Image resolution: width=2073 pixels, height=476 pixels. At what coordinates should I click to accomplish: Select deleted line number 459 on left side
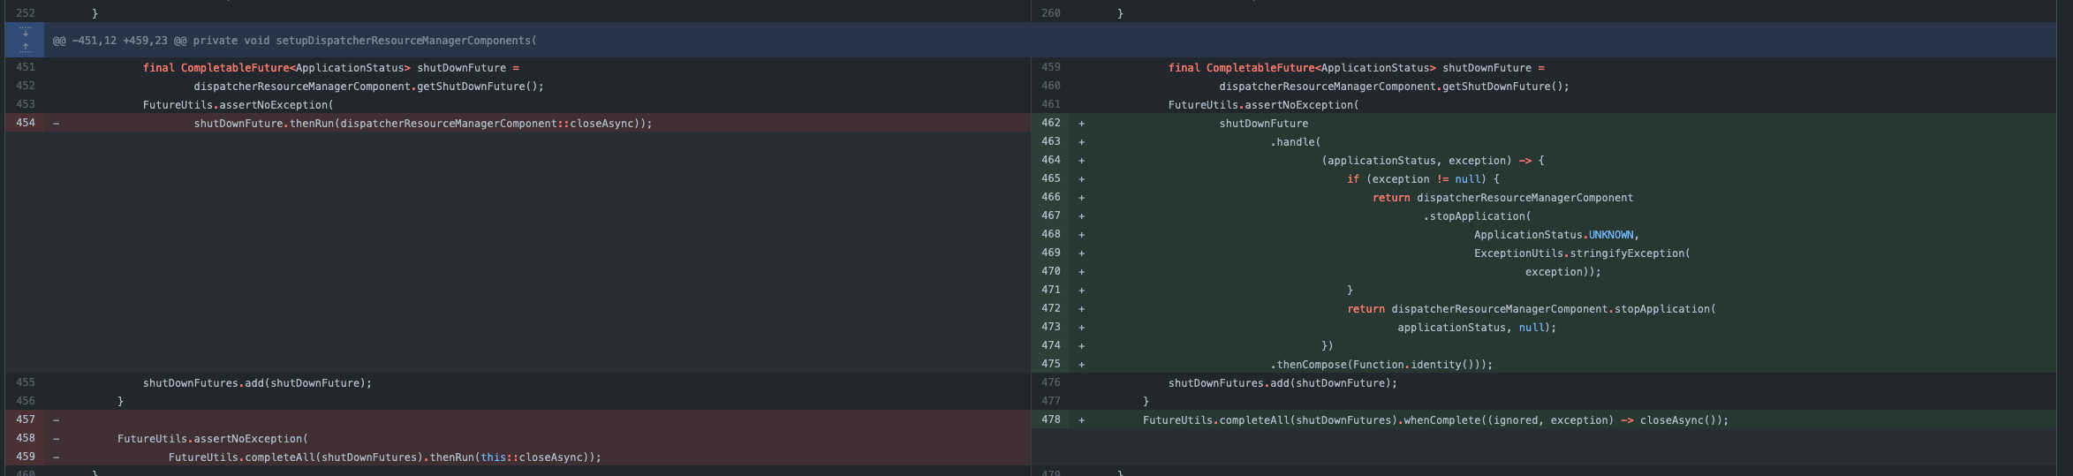pos(26,457)
